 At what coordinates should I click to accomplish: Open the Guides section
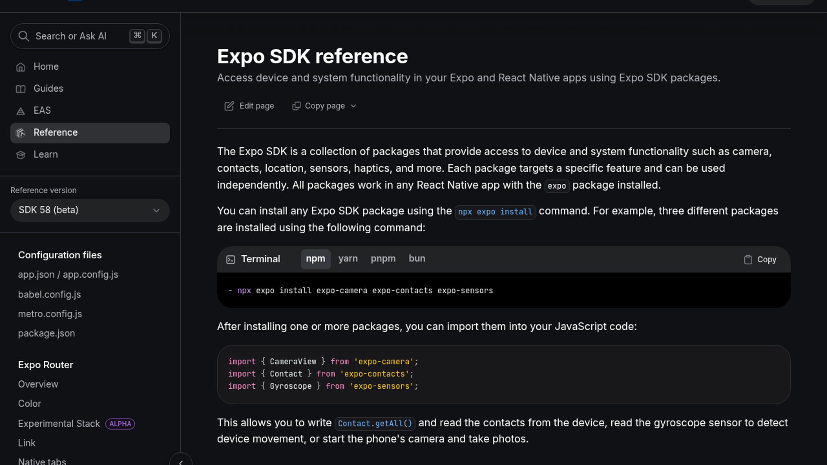coord(90,89)
